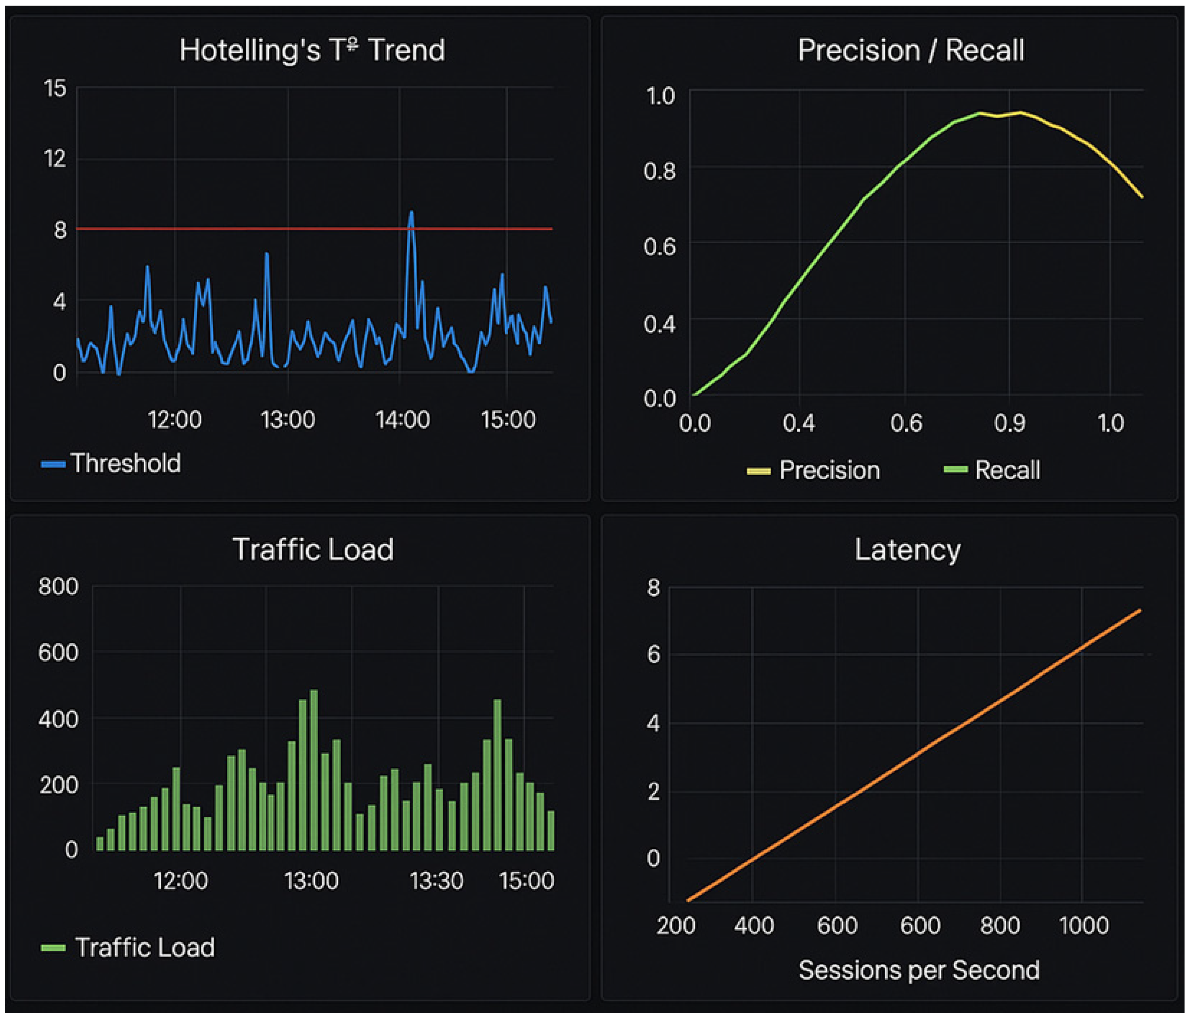Click the blue Threshold legend color swatch
This screenshot has height=1021, width=1191.
click(x=53, y=464)
